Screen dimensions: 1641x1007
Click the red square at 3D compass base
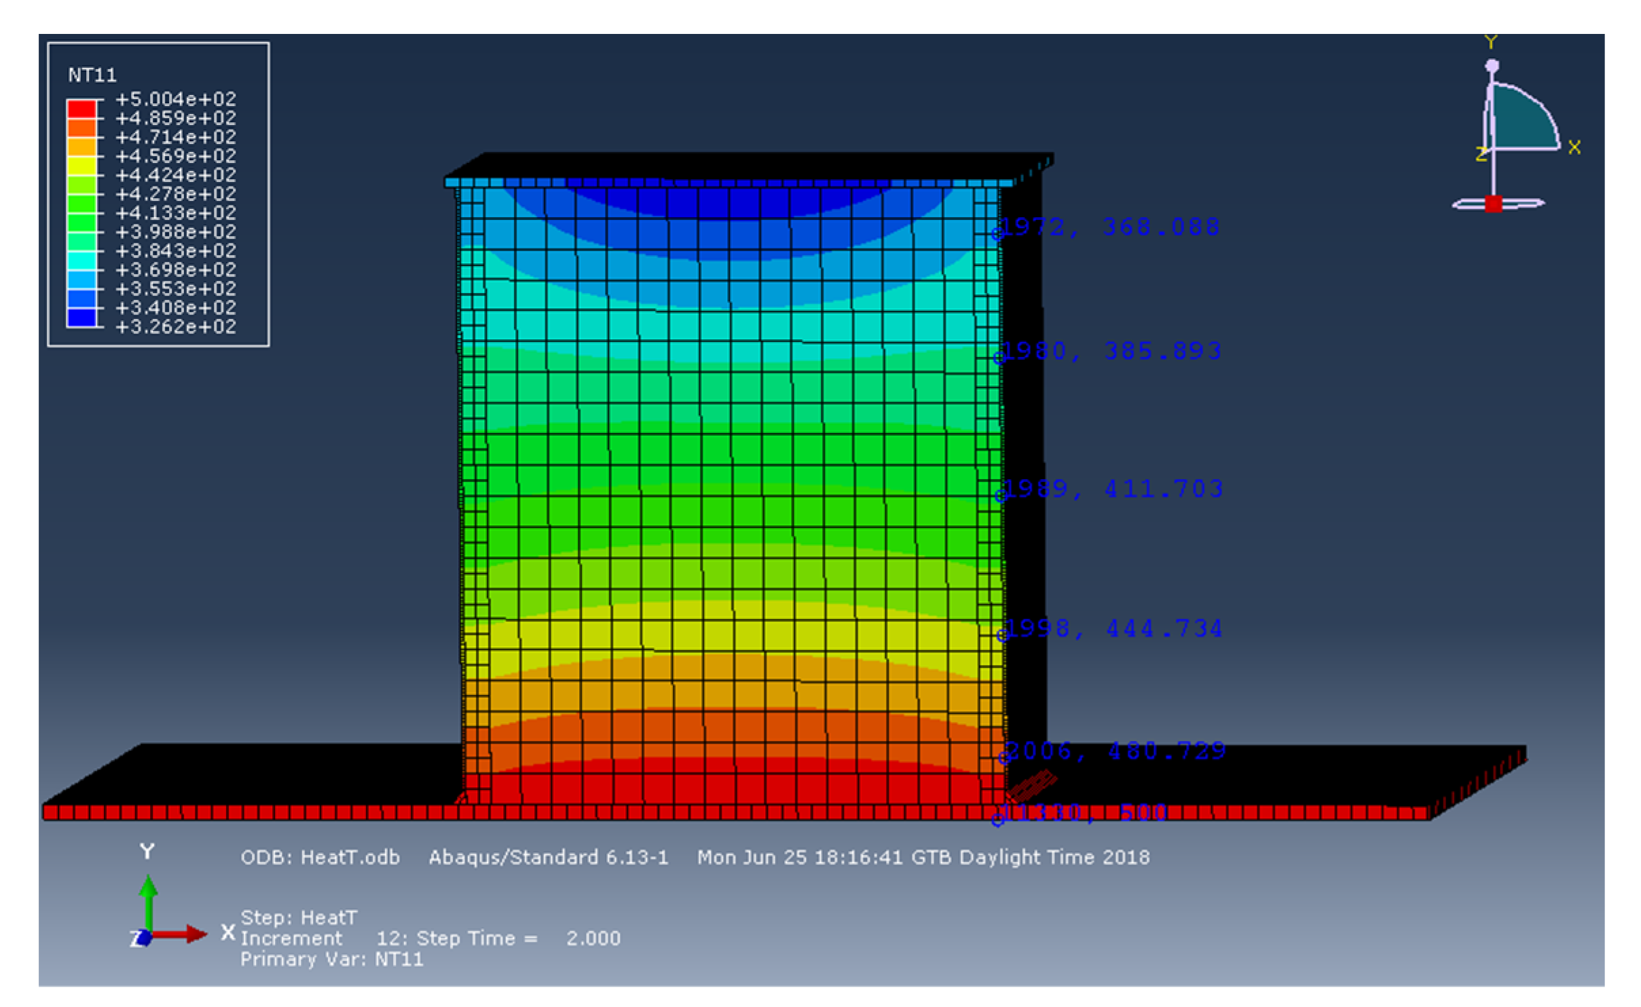[1493, 204]
